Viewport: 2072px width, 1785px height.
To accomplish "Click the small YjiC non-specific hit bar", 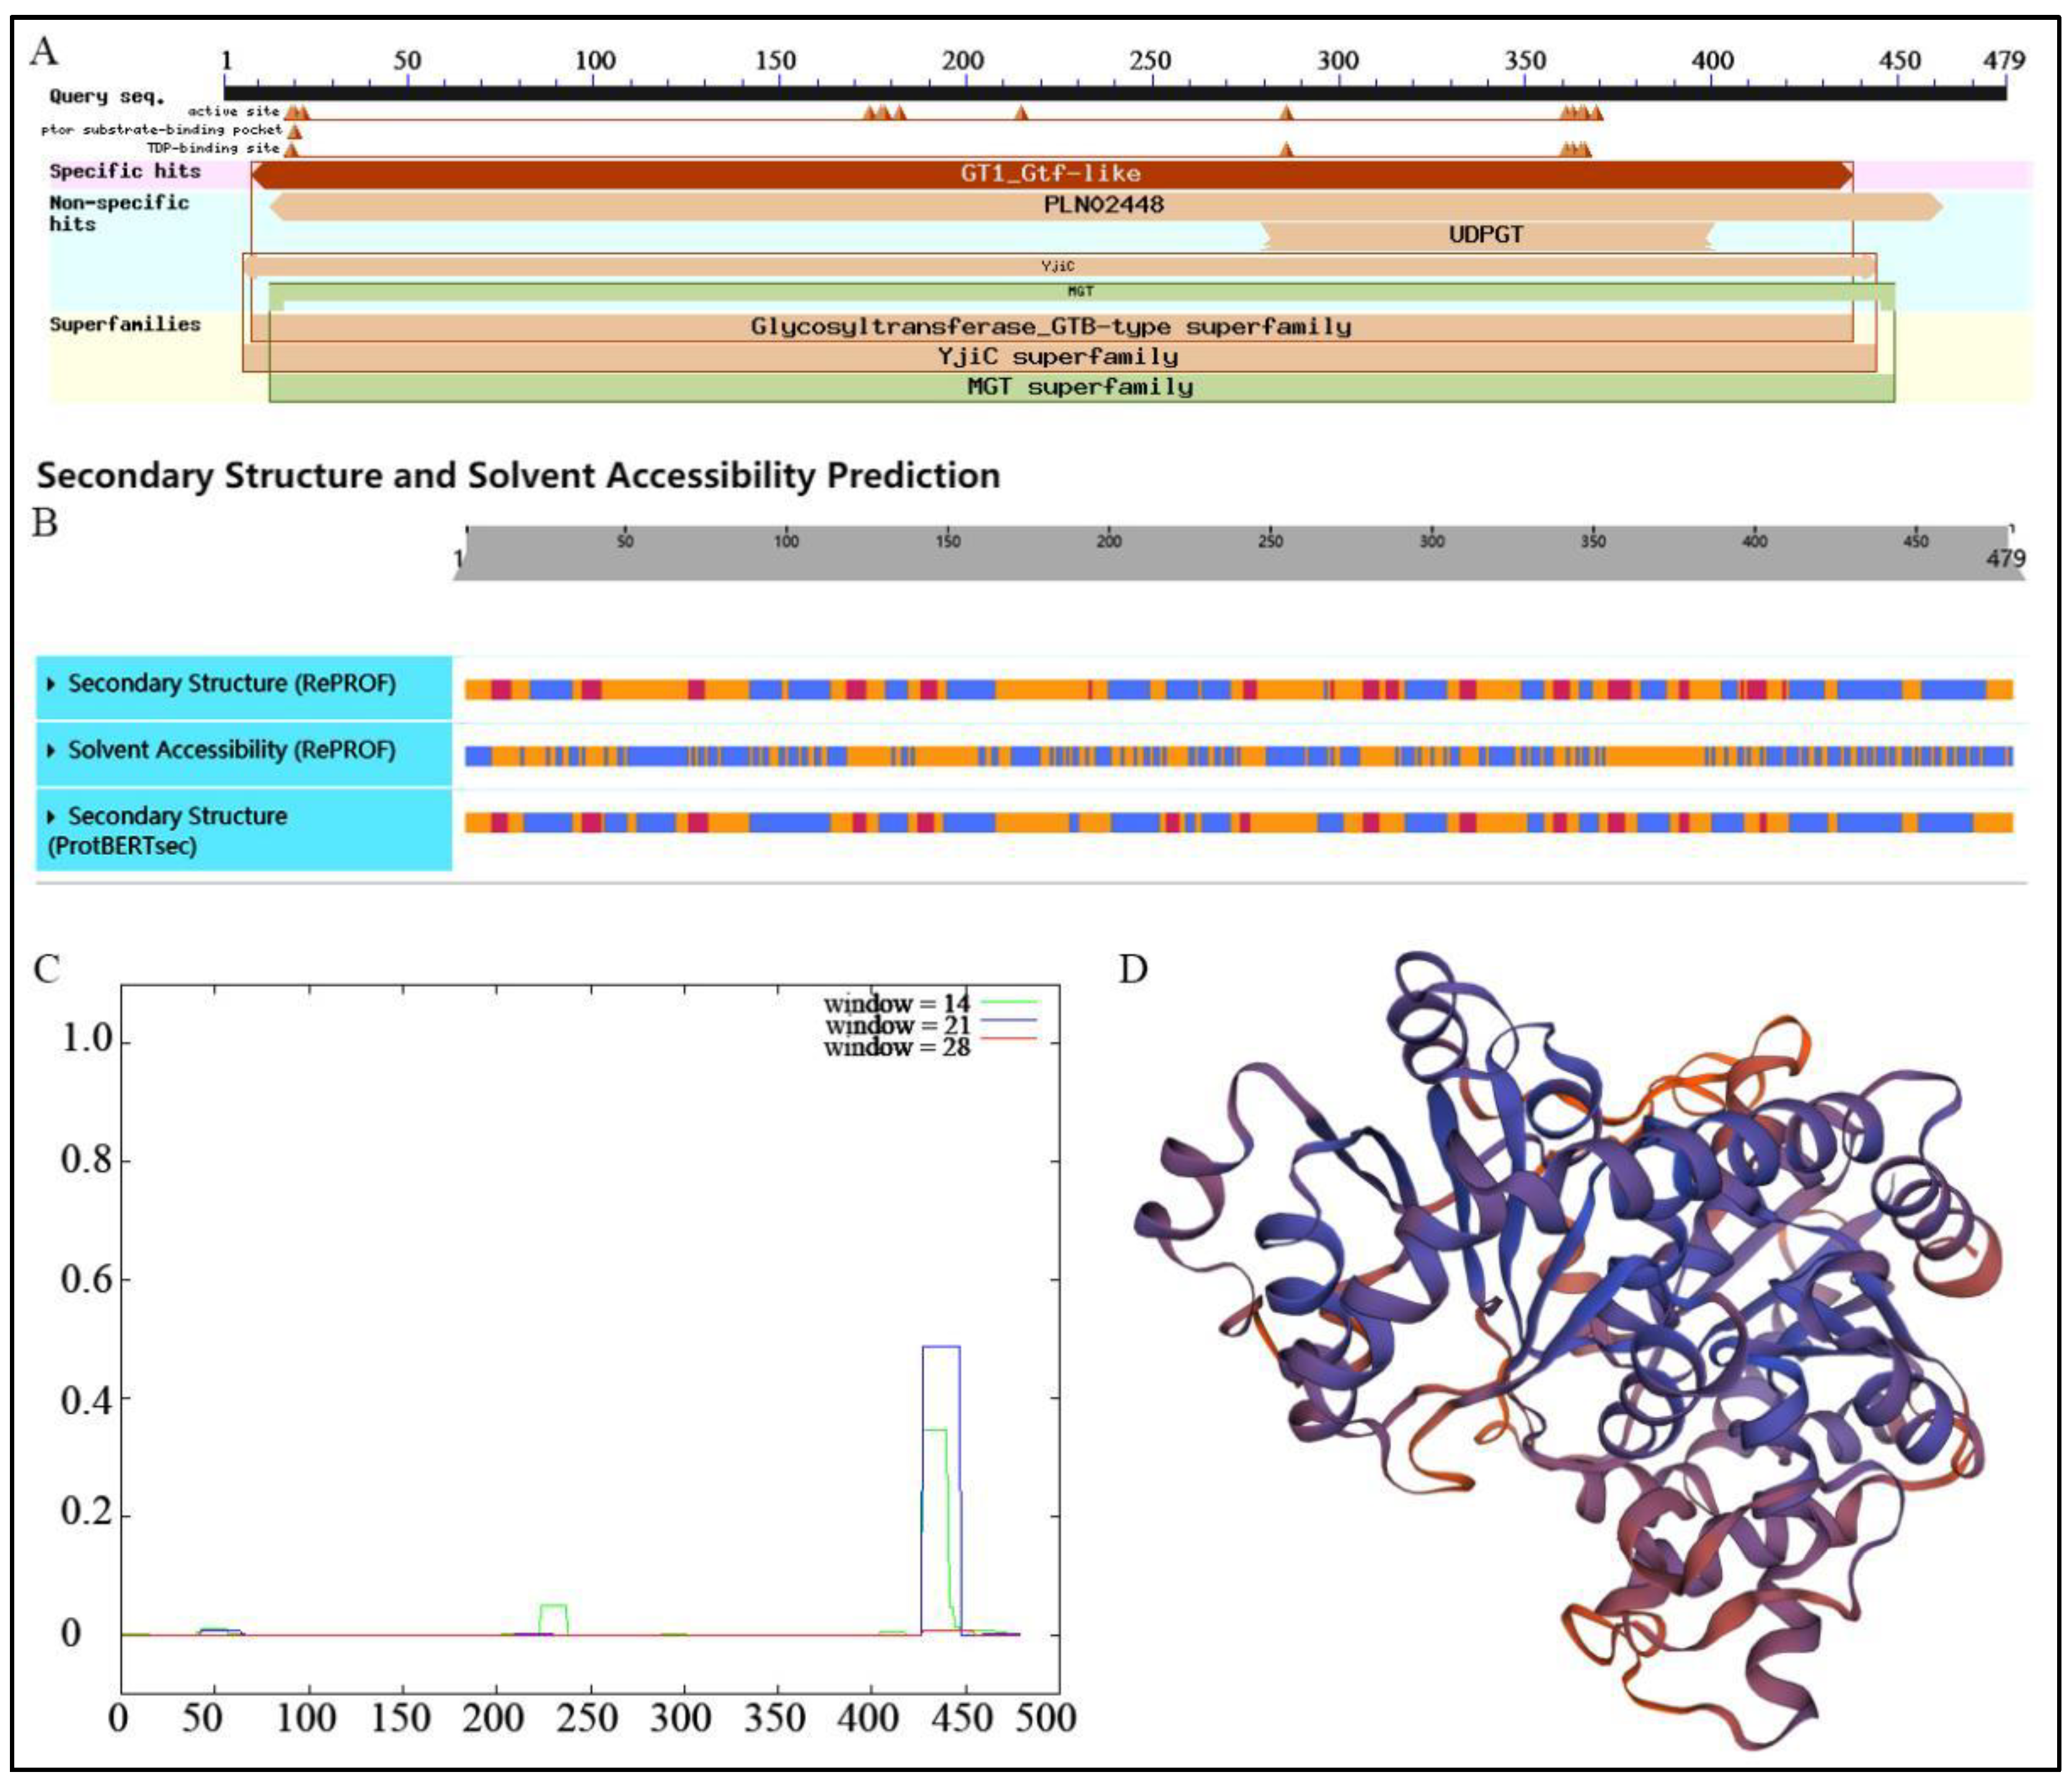I will pyautogui.click(x=1058, y=266).
